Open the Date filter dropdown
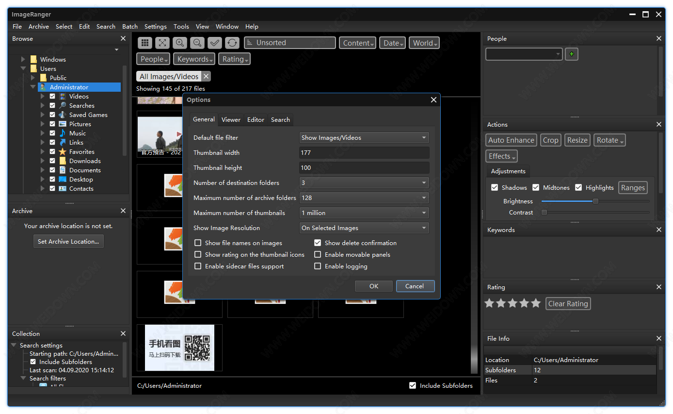This screenshot has width=673, height=414. 392,43
